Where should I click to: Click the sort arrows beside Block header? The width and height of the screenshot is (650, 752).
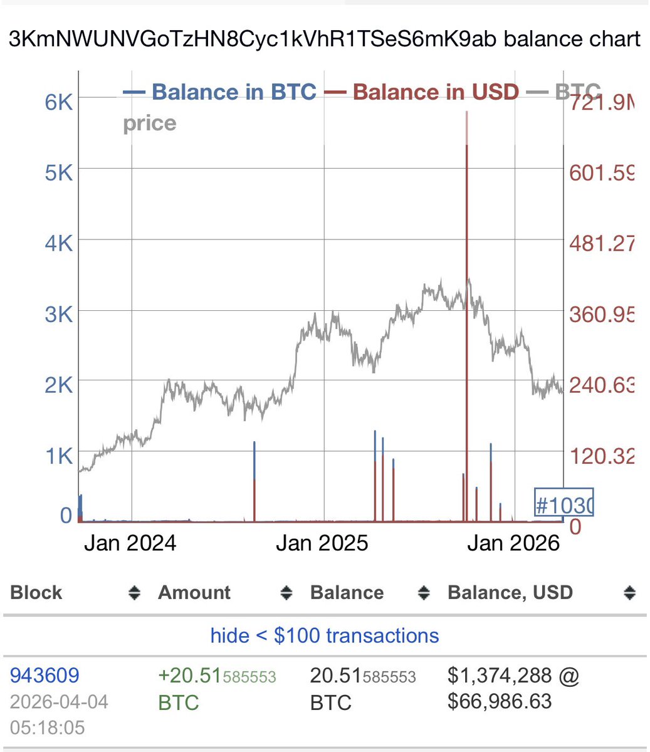(x=134, y=593)
